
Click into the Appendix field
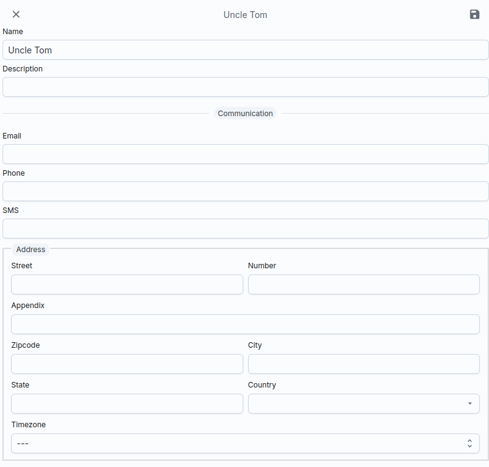pos(245,324)
